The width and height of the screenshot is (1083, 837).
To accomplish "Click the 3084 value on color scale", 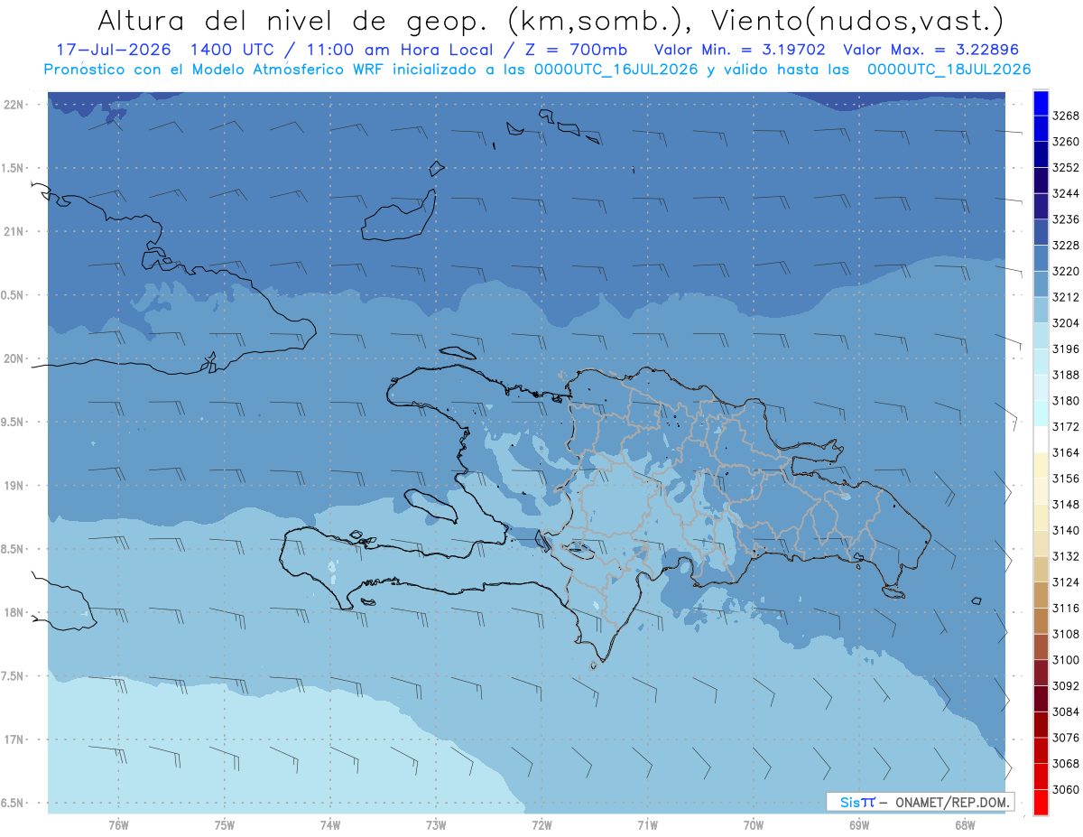I will click(1065, 712).
